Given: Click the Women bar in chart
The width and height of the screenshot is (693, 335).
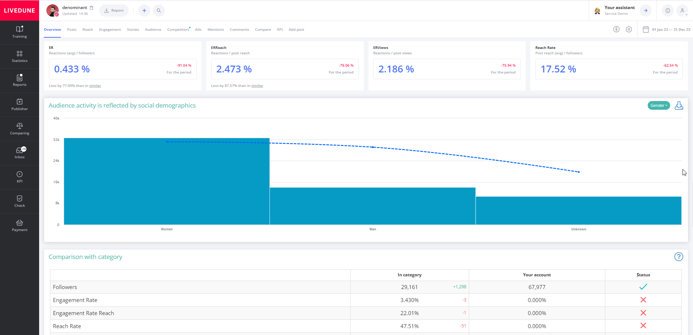Looking at the screenshot, I should (167, 181).
